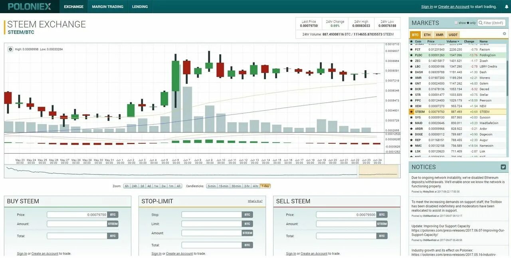Click Sign In link under Buy STEEM

pos(22,254)
